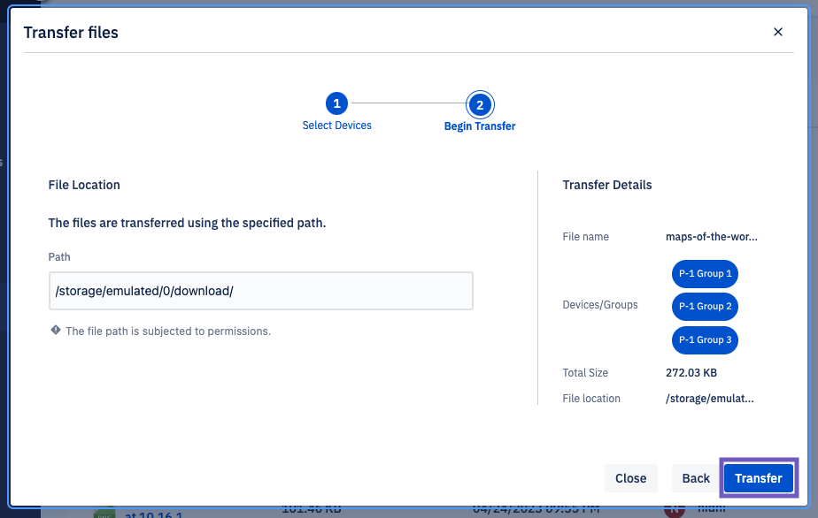818x518 pixels.
Task: Click the permissions note text
Action: [168, 331]
